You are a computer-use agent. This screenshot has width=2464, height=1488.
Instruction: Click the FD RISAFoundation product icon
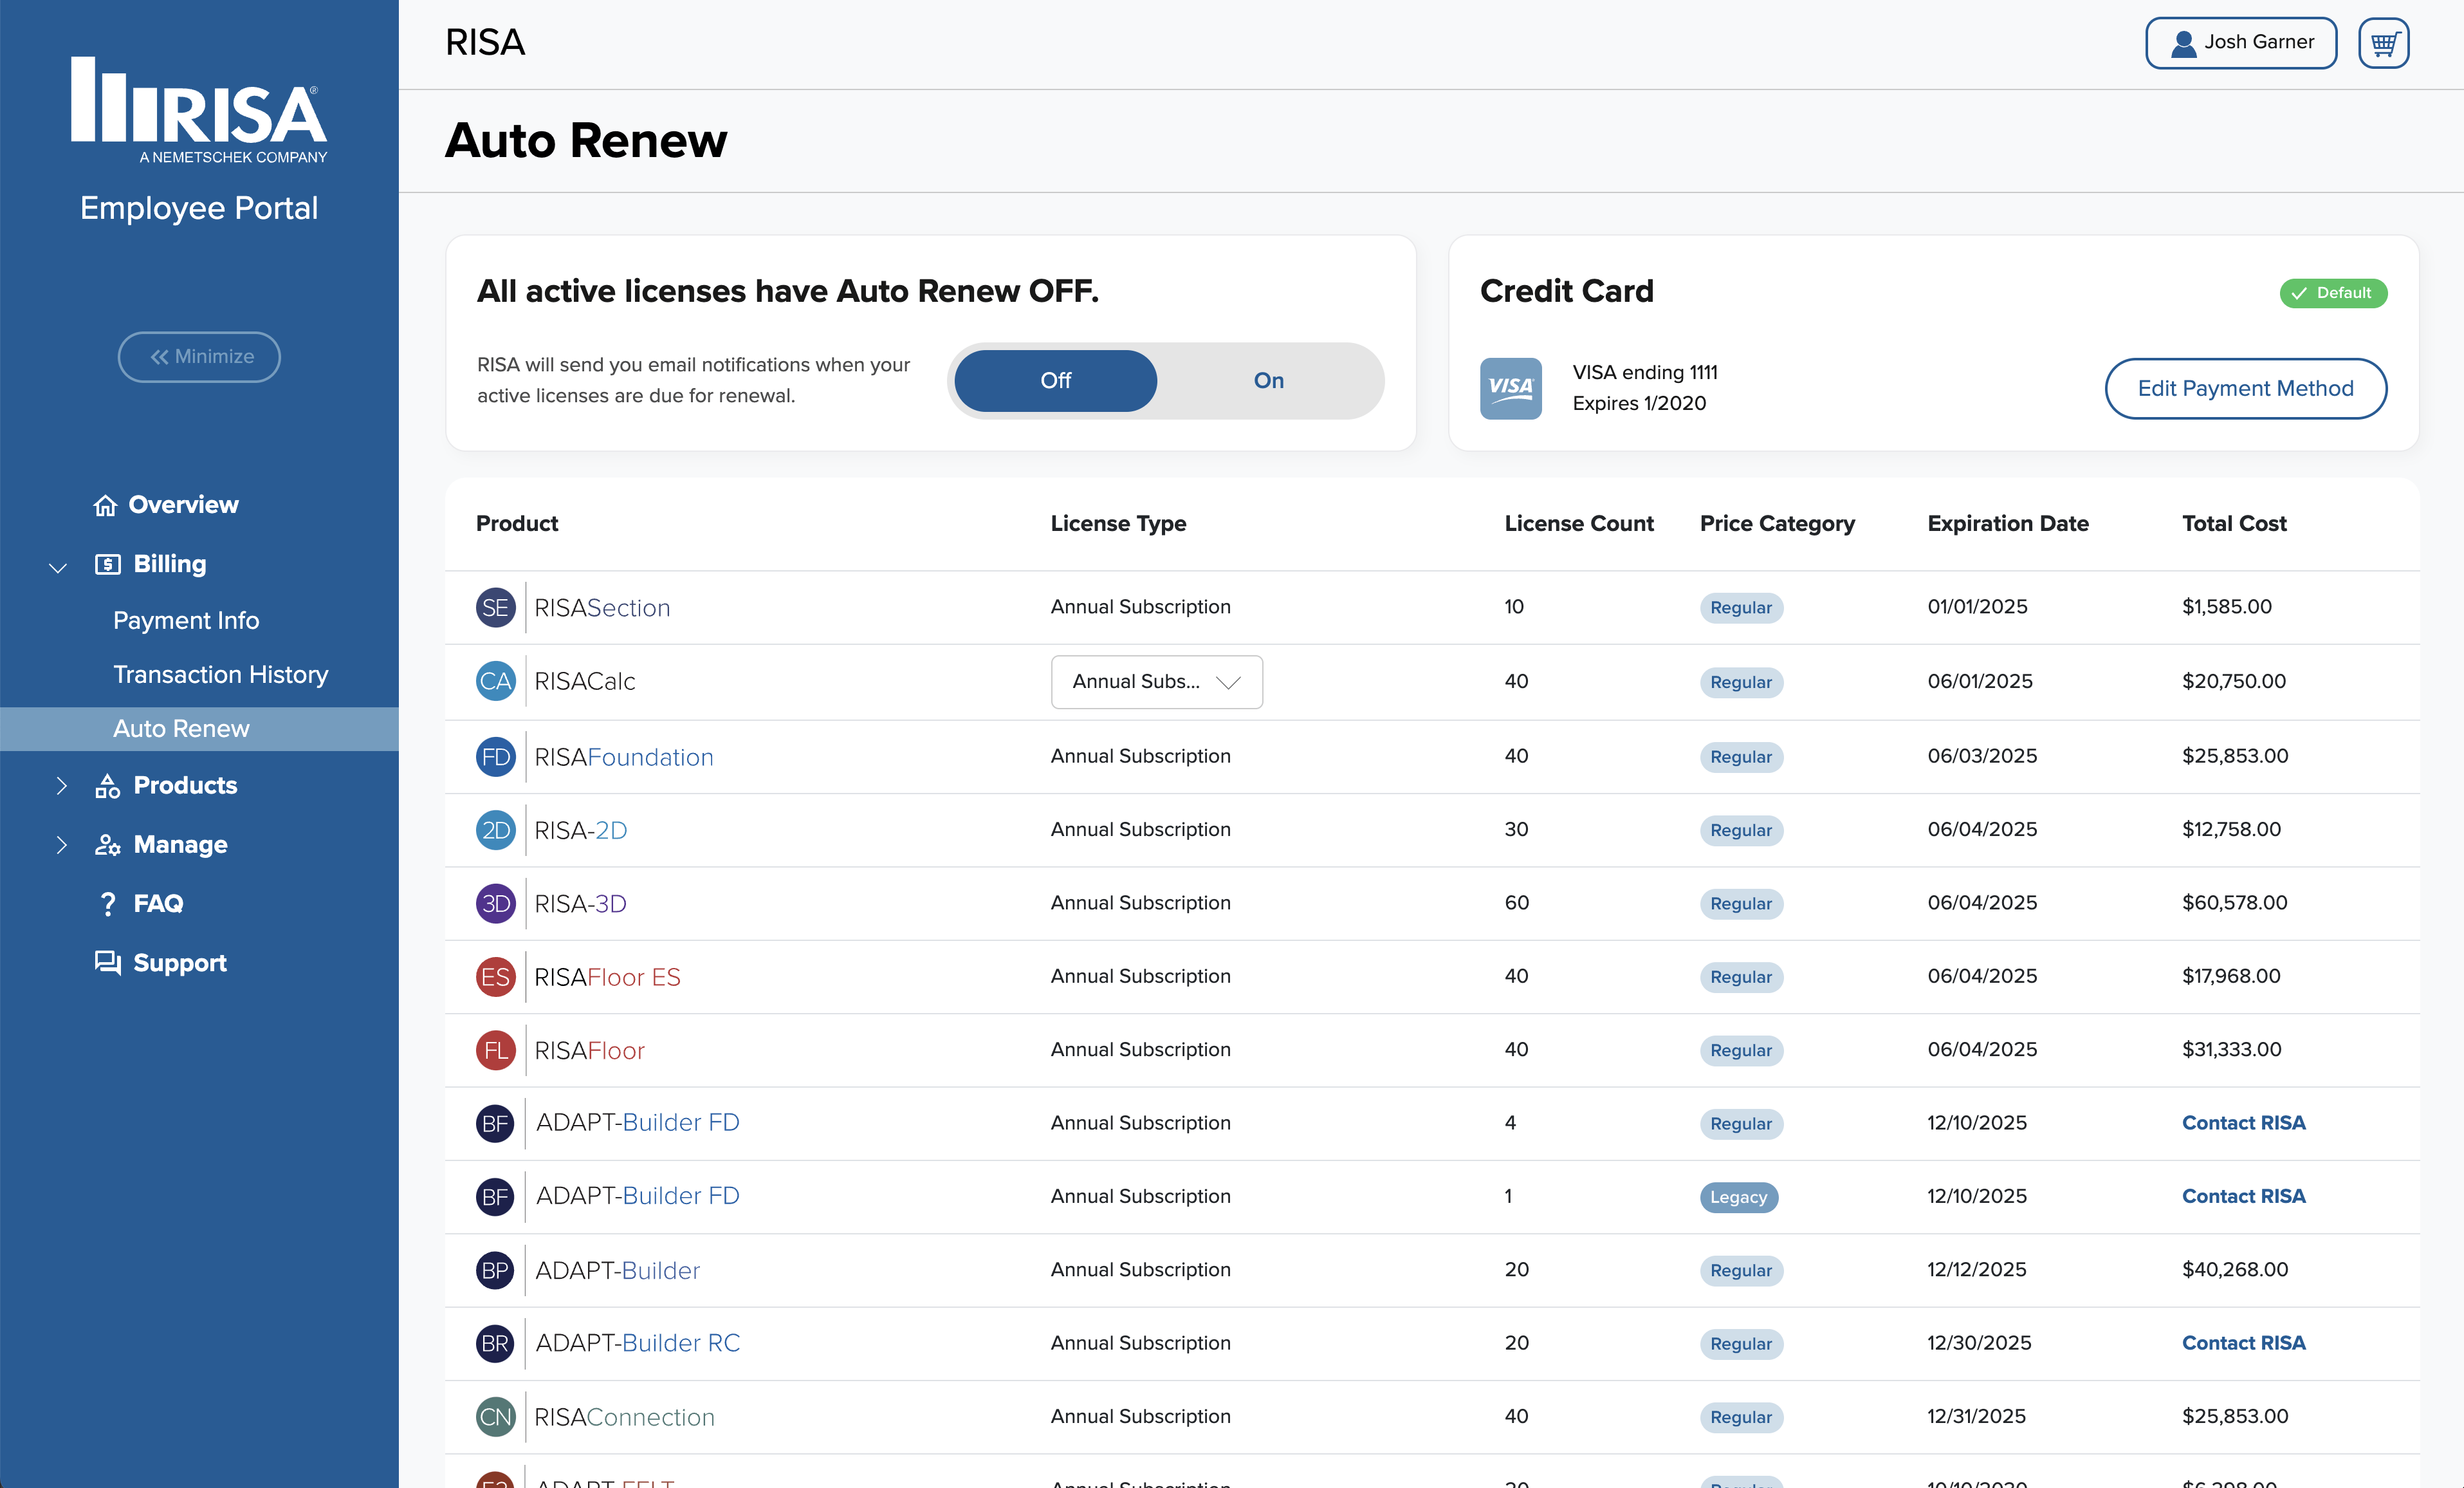click(x=495, y=756)
